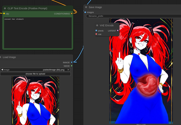The height and width of the screenshot is (125, 181).
Task: Click the prompt text area reading reveal her stomach
Action: [38, 33]
